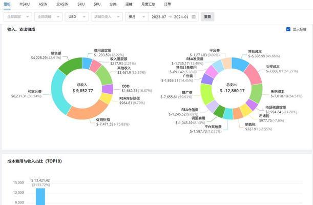Viewport: 313px width, 205px height.
Task: Open the 订单 tab
Action: 168,4
